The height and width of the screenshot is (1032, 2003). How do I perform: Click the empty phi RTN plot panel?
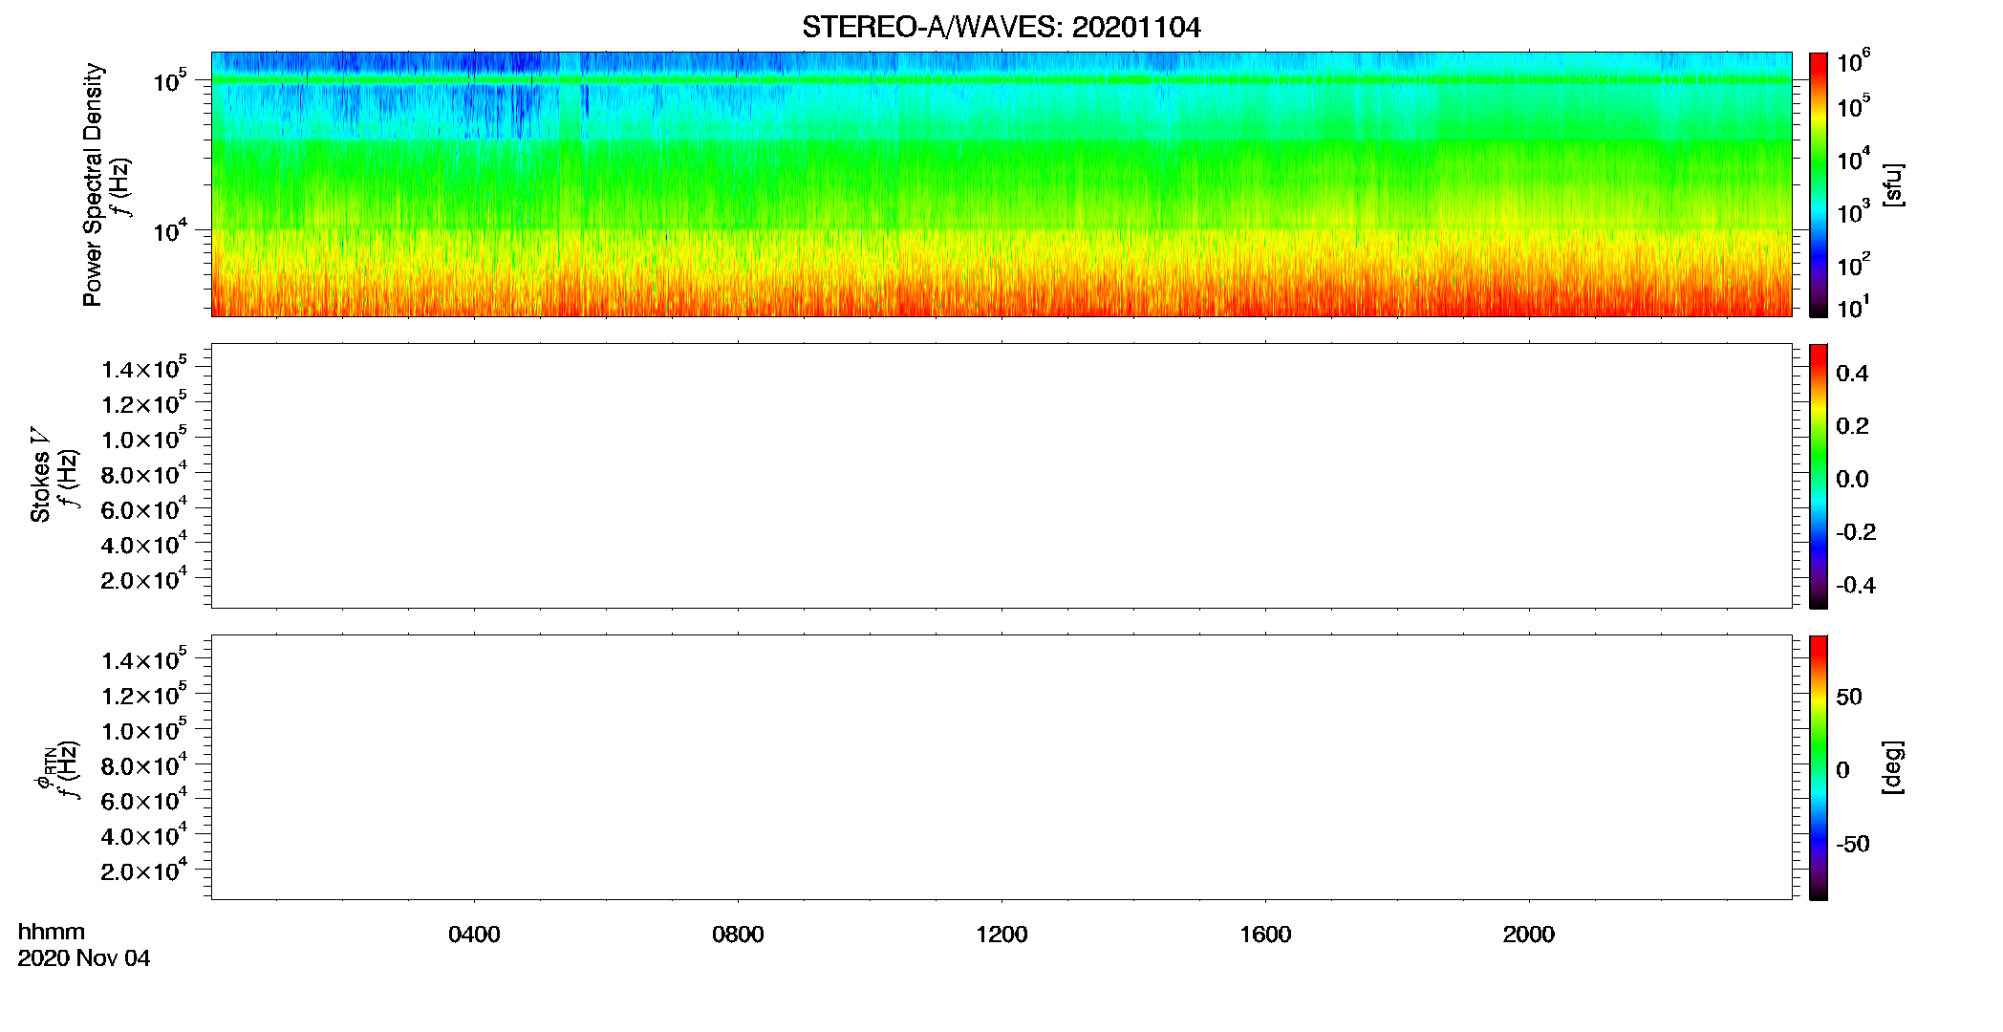click(1001, 767)
